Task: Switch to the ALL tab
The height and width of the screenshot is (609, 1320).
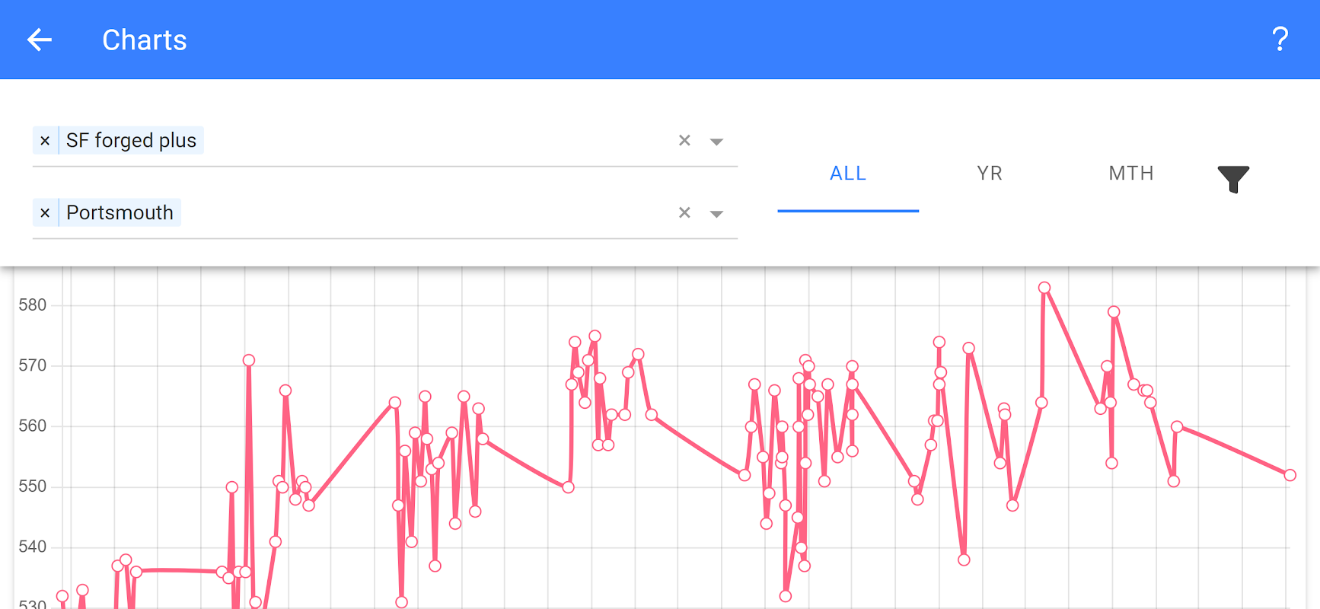Action: (x=848, y=174)
